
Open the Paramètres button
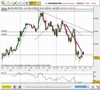pyautogui.click(x=6, y=87)
